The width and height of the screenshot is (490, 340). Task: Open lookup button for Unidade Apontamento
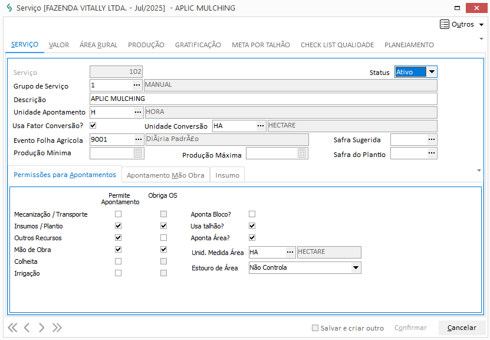(137, 112)
